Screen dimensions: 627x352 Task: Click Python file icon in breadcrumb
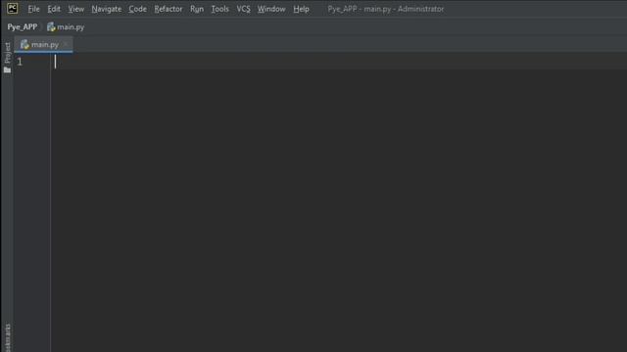tap(51, 27)
